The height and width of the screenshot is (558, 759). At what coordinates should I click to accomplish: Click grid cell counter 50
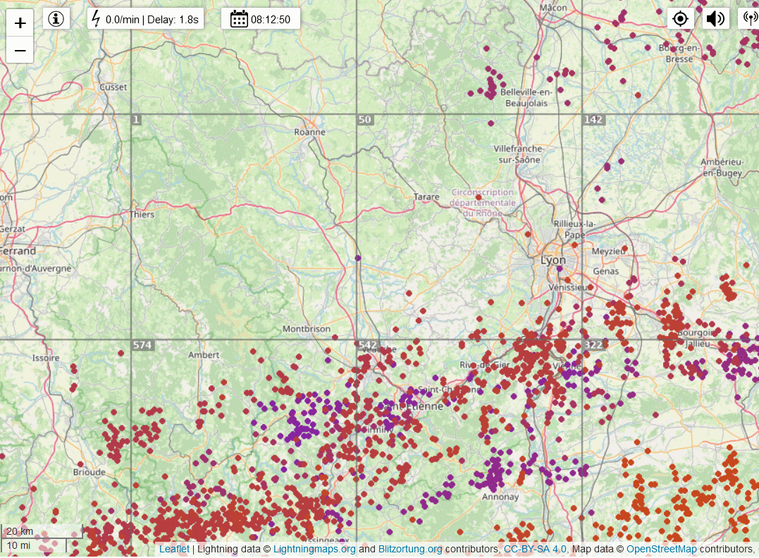[x=366, y=120]
